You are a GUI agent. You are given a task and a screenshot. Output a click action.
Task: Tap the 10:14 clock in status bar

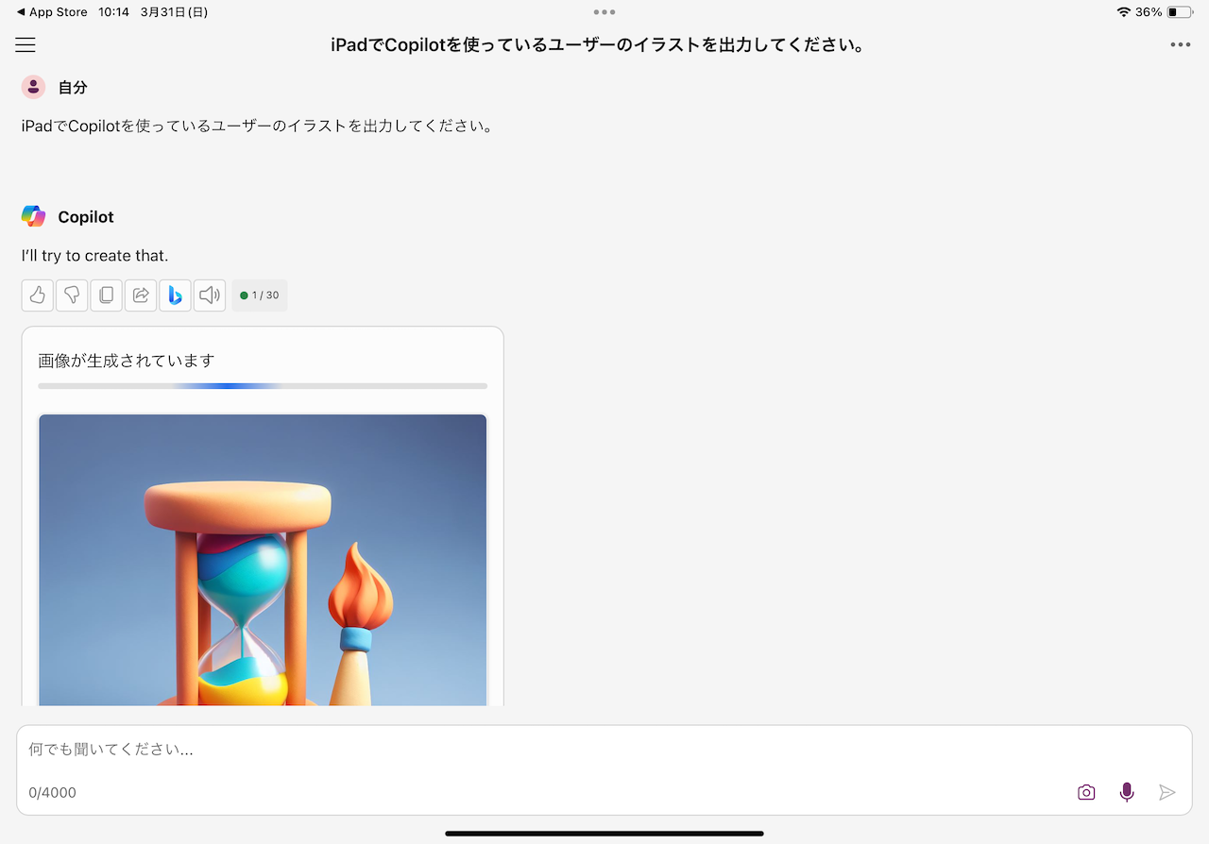(113, 12)
